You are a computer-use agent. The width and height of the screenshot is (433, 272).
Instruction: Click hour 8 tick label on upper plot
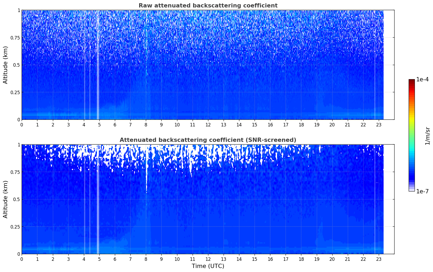[146, 125]
